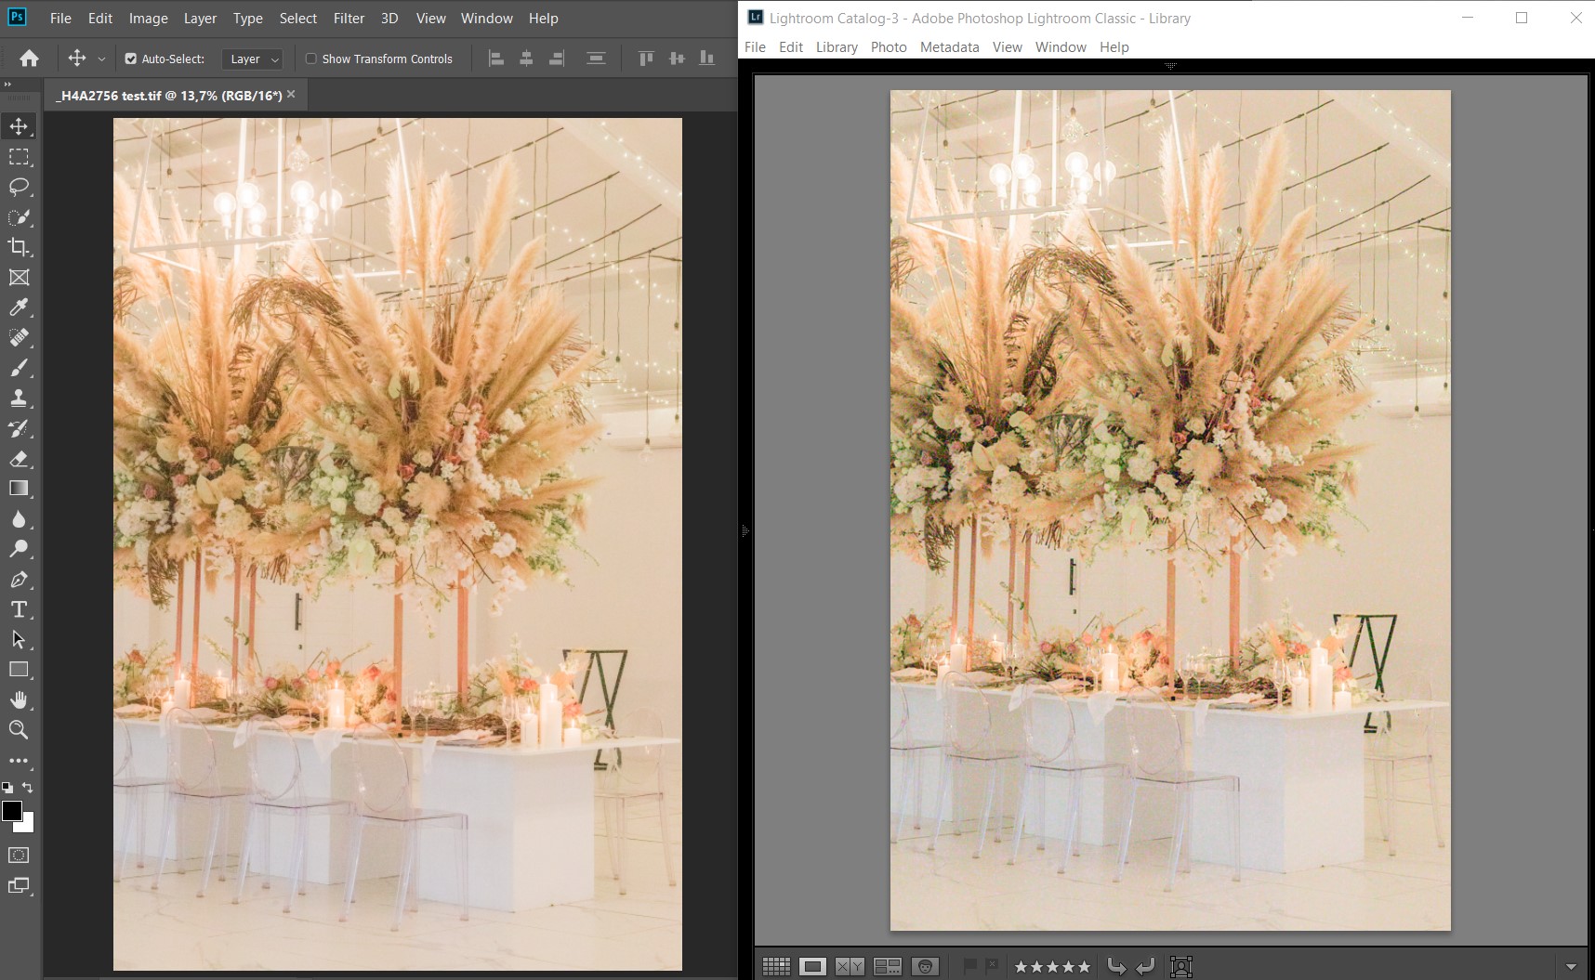Align bottom edges in options bar
1595x980 pixels.
click(x=707, y=59)
